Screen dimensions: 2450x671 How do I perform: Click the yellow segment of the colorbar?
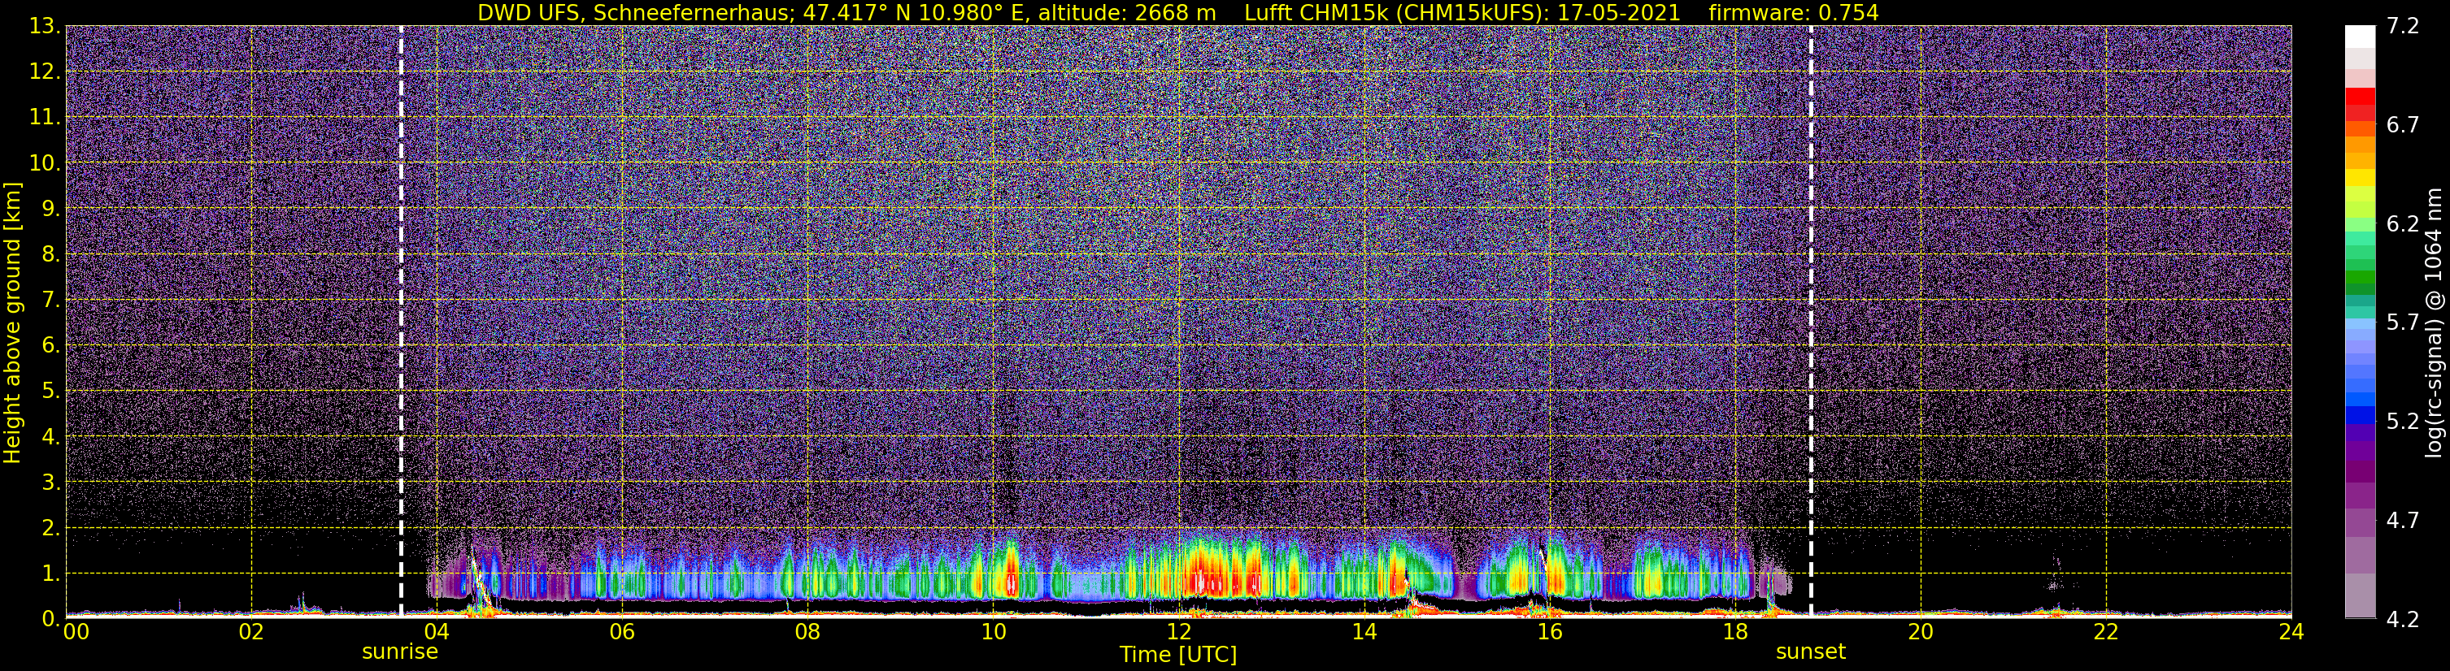[2361, 178]
